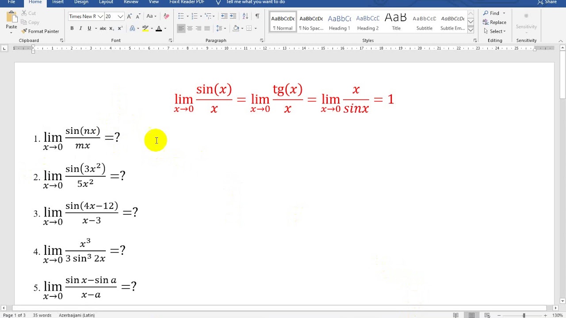
Task: Click the Cut command
Action: coord(29,13)
